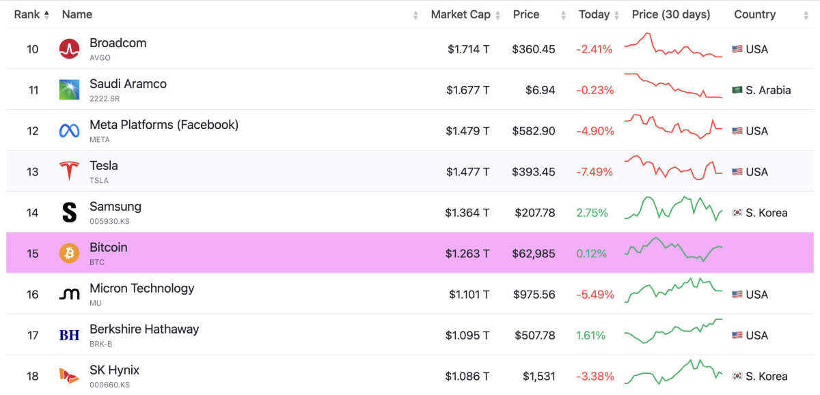Click Samsung's 30-day price chart
Viewport: 820px width, 395px height.
click(673, 208)
